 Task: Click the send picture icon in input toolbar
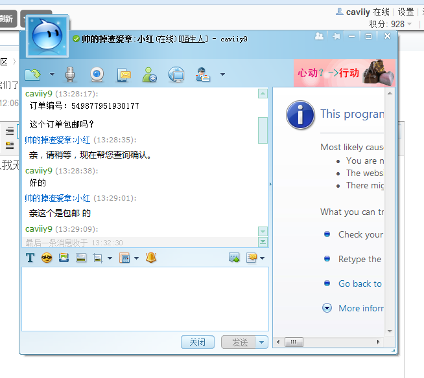pos(64,258)
